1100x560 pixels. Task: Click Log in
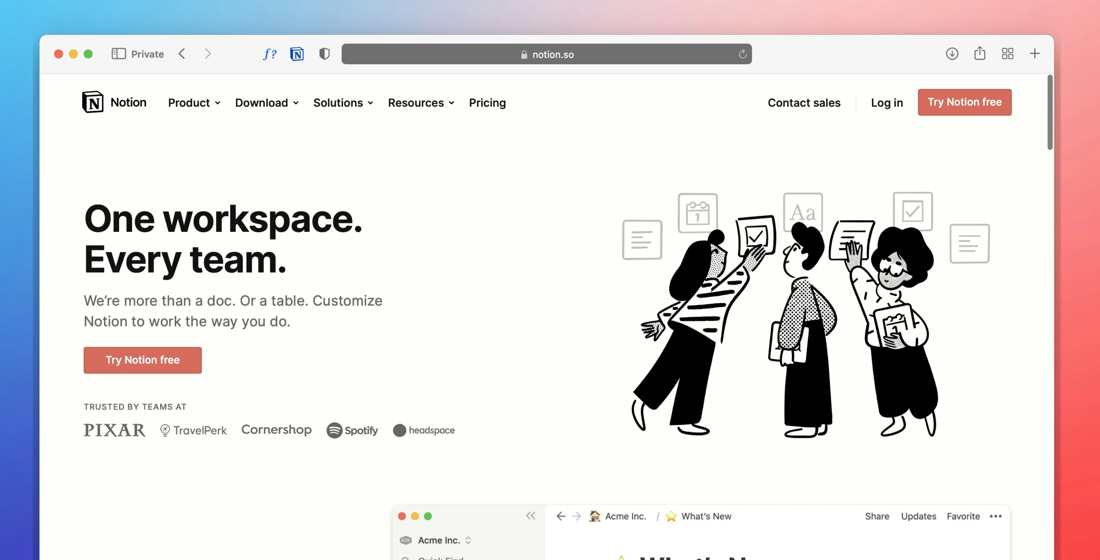coord(886,103)
